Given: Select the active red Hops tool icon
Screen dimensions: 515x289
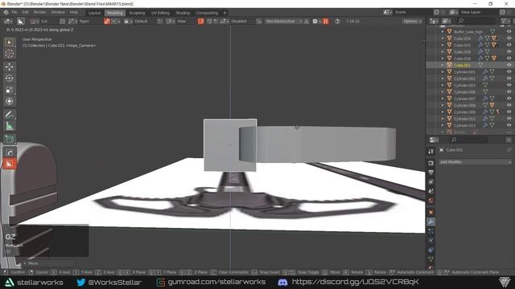Looking at the screenshot, I should [x=9, y=164].
